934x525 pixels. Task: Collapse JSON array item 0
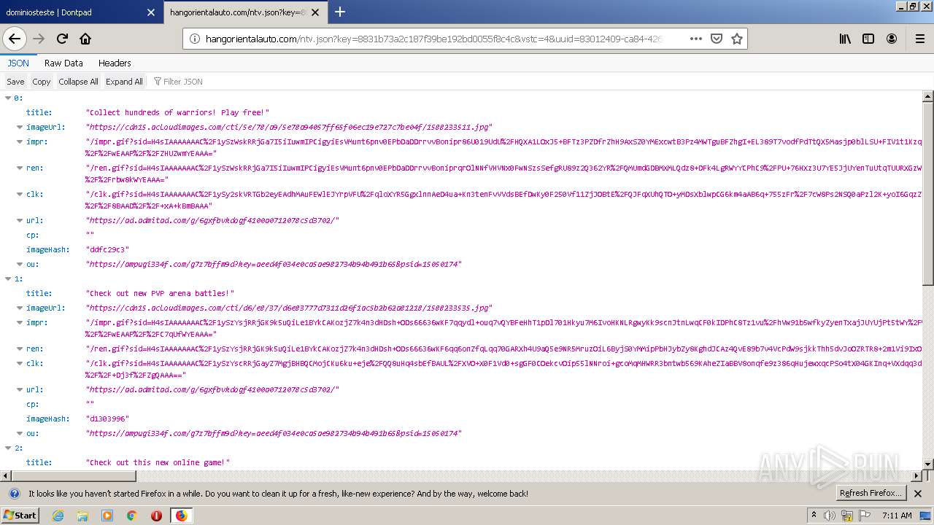tap(8, 98)
